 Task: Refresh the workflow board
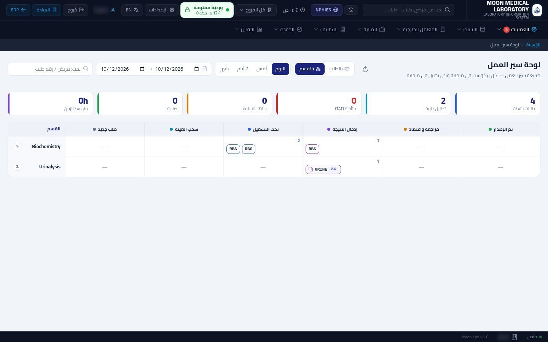[x=365, y=69]
